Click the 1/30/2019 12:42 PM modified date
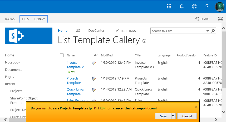This screenshot has width=226, height=122. tap(116, 63)
